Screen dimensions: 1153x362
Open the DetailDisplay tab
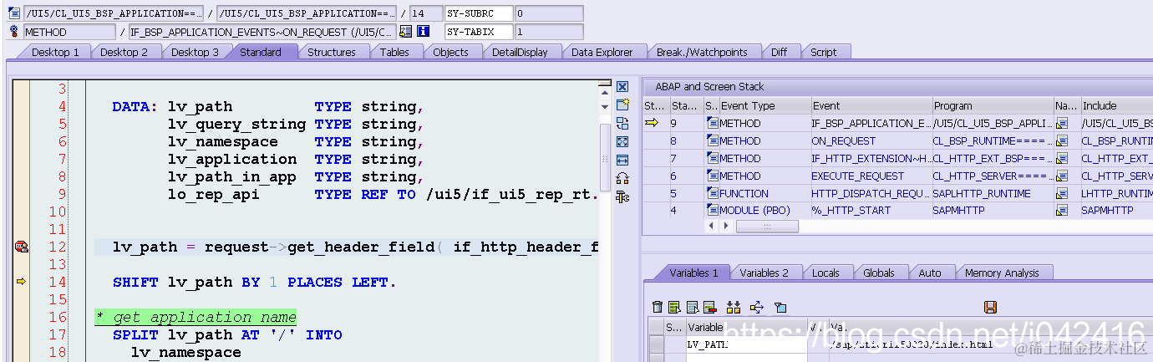[520, 52]
